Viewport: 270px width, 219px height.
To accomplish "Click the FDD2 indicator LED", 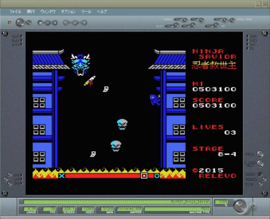I will [x=247, y=40].
